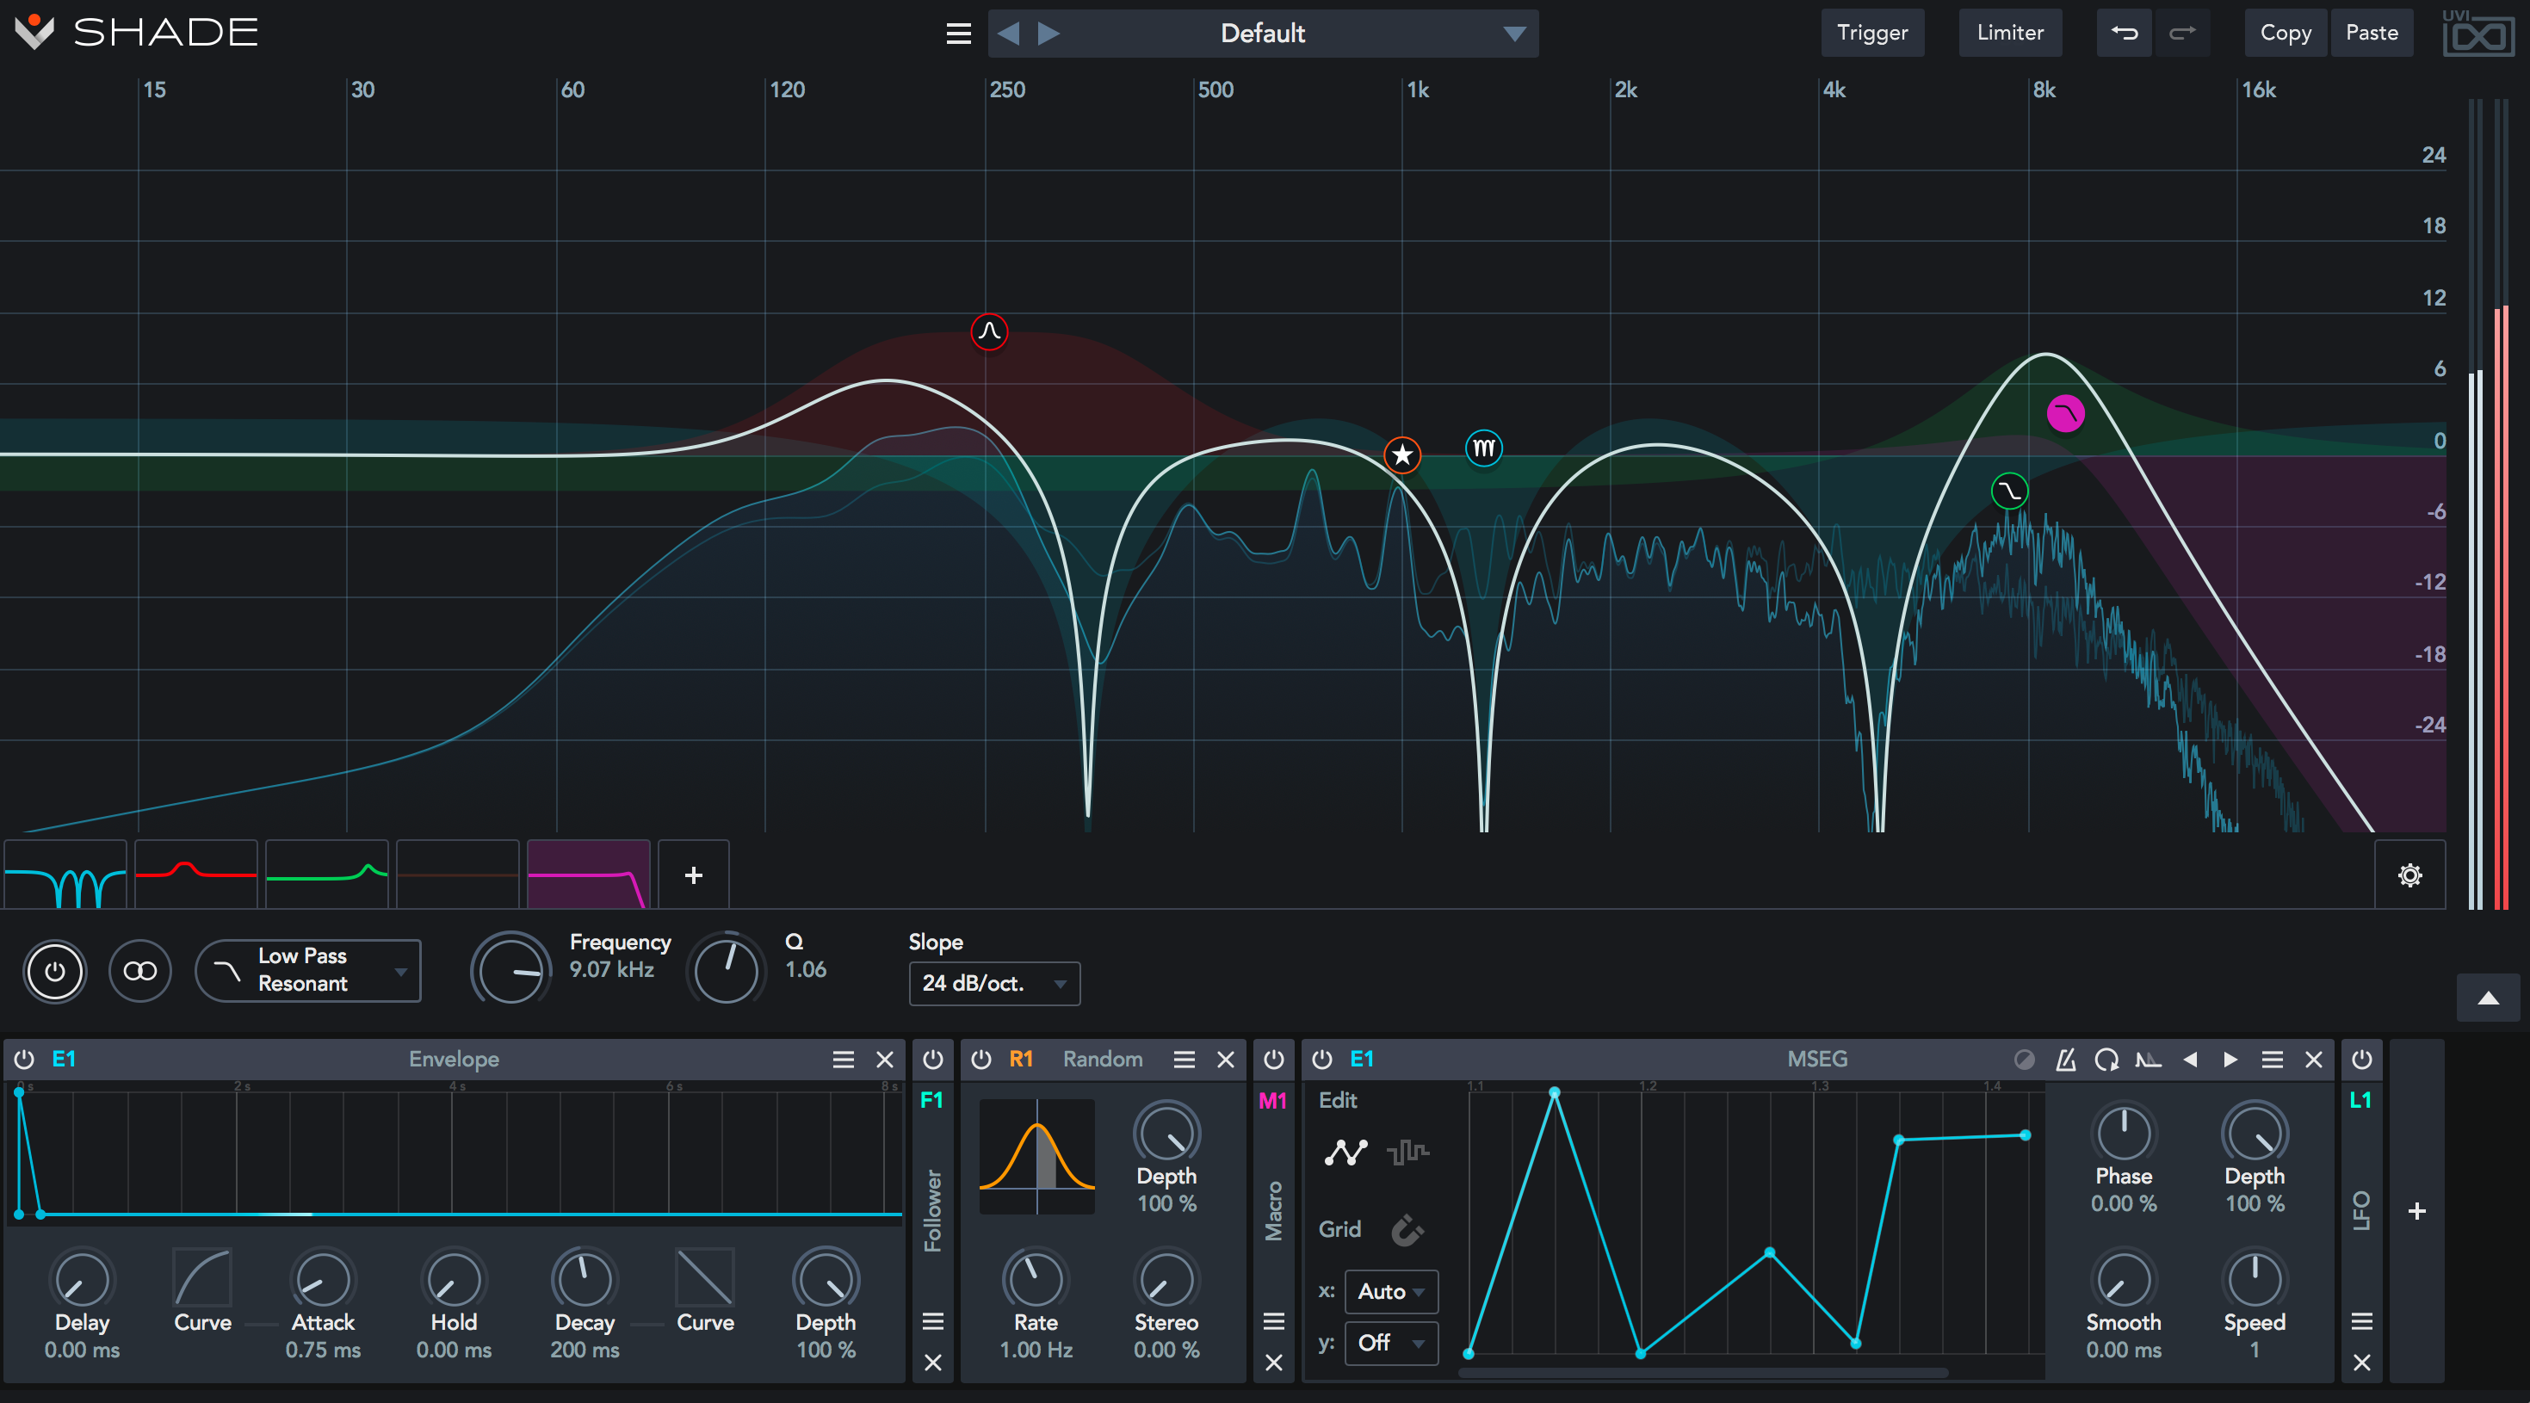Image resolution: width=2530 pixels, height=1403 pixels.
Task: Select the dark orange filter band tab
Action: [x=458, y=874]
